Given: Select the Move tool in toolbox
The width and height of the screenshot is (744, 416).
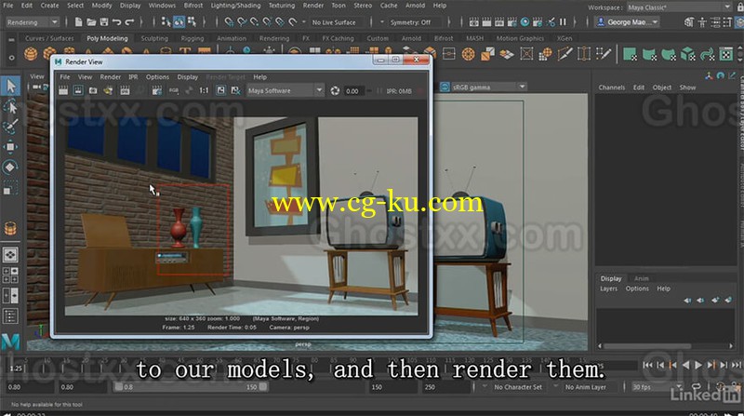Looking at the screenshot, I should (10, 147).
